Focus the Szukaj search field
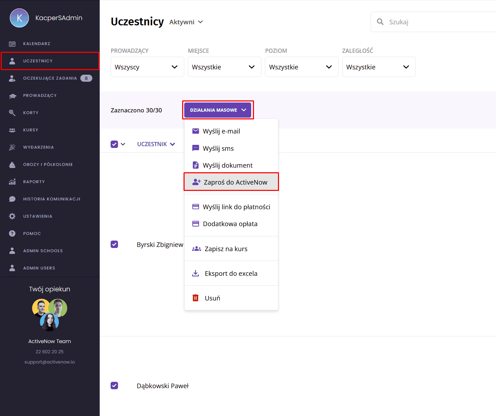This screenshot has height=416, width=496. tap(433, 22)
